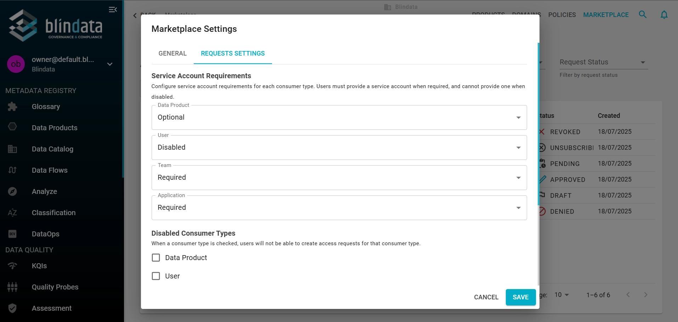The height and width of the screenshot is (322, 678).
Task: Click the UNSUBSCRIBED status icon
Action: coord(542,148)
